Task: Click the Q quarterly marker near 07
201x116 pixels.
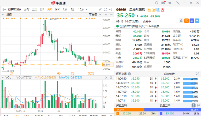Action: (93, 73)
